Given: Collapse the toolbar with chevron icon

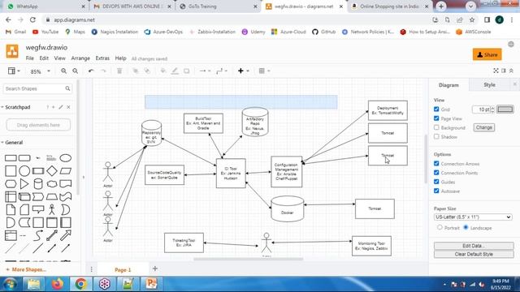Looking at the screenshot, I should click(x=511, y=71).
